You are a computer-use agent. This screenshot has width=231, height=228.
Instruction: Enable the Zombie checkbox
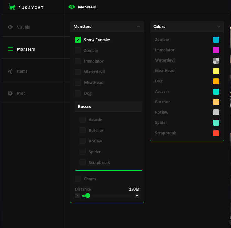(78, 50)
